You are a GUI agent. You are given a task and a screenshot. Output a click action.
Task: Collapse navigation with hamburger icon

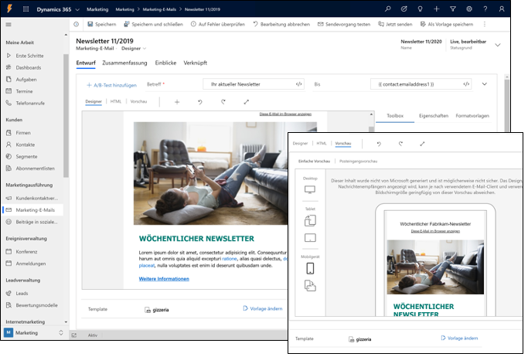tap(9, 24)
